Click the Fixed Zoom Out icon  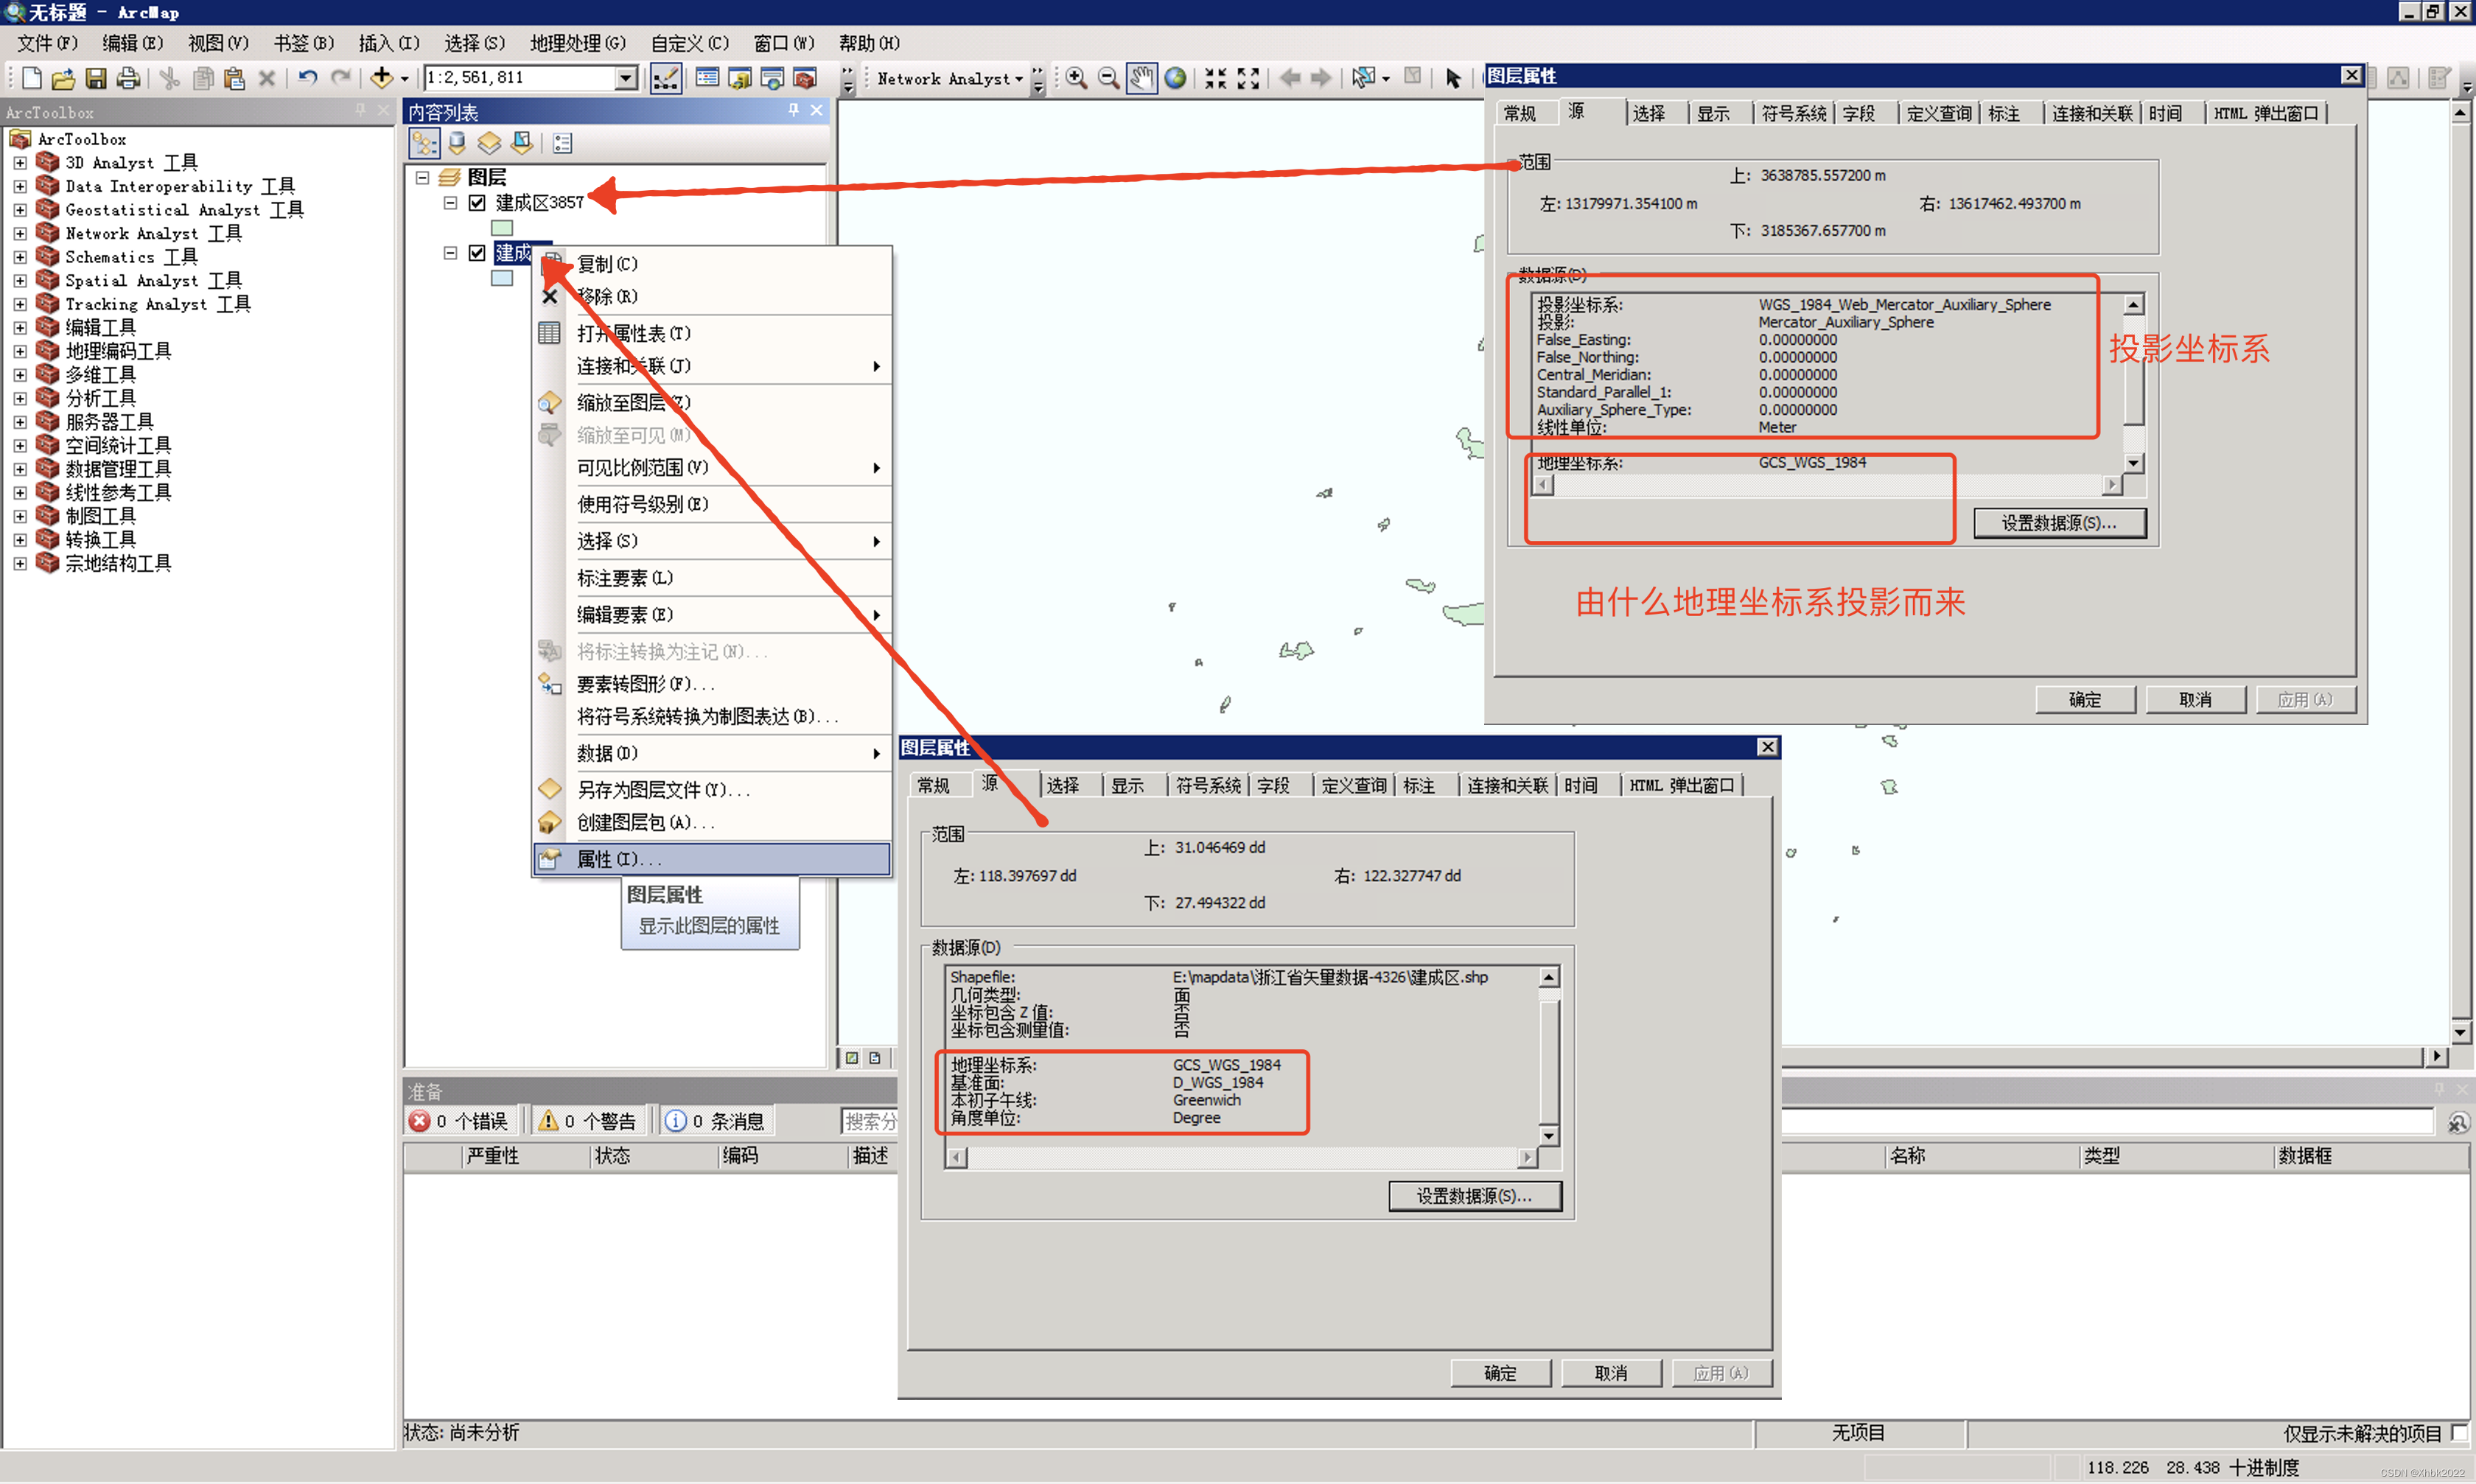click(x=1248, y=78)
